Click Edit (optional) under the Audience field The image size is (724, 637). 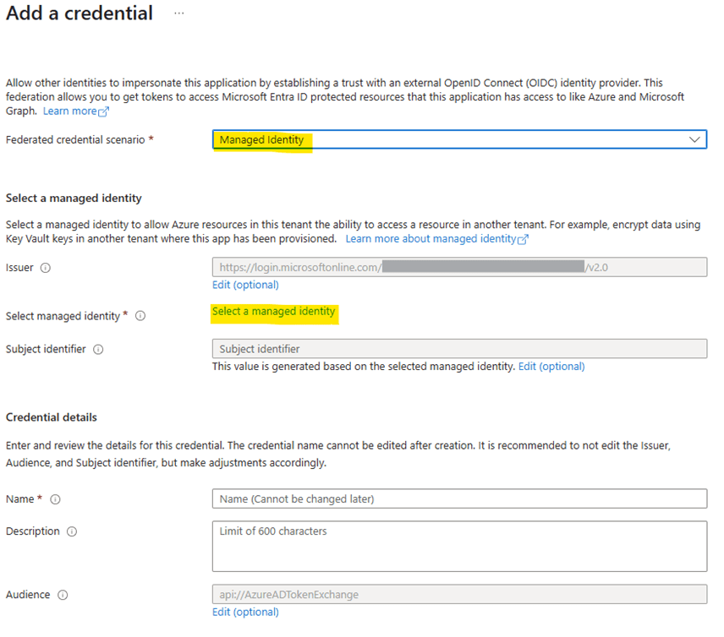pyautogui.click(x=245, y=612)
